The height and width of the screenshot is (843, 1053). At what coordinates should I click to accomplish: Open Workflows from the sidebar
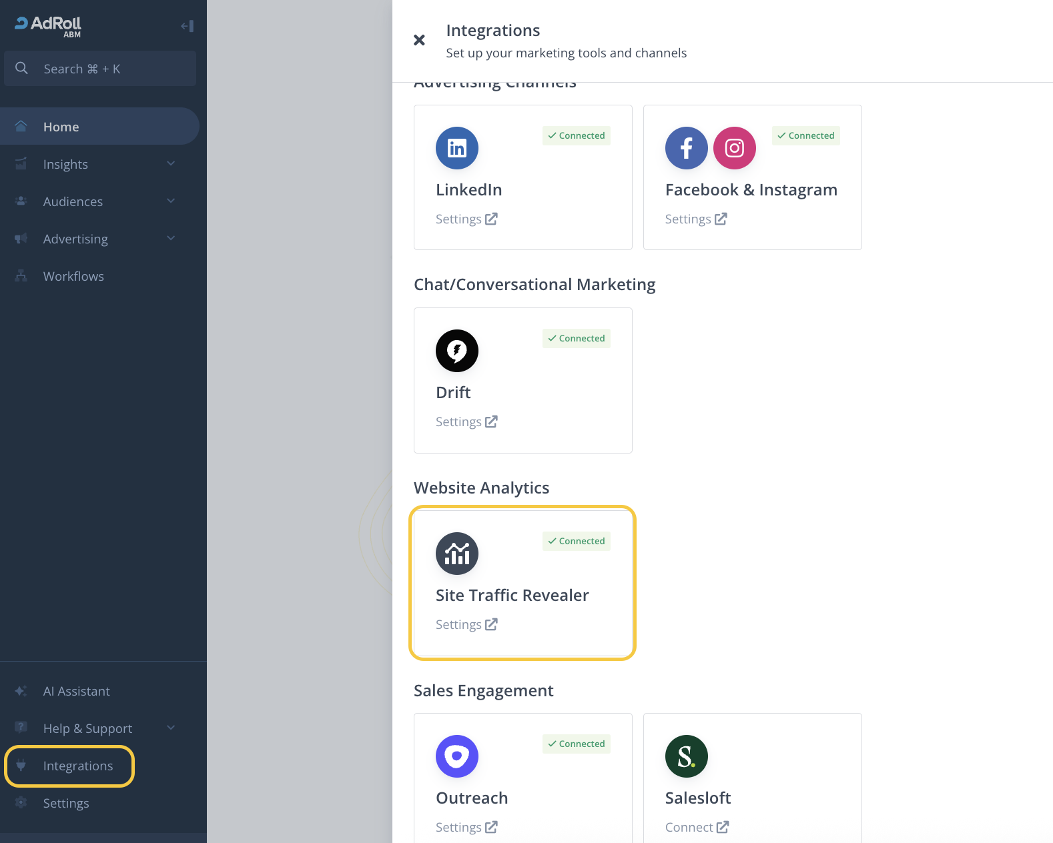[73, 276]
